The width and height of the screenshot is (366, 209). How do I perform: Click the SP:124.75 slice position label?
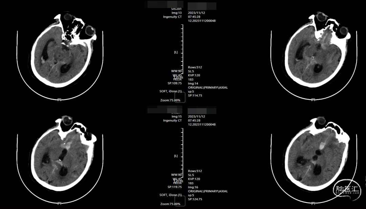click(x=196, y=199)
